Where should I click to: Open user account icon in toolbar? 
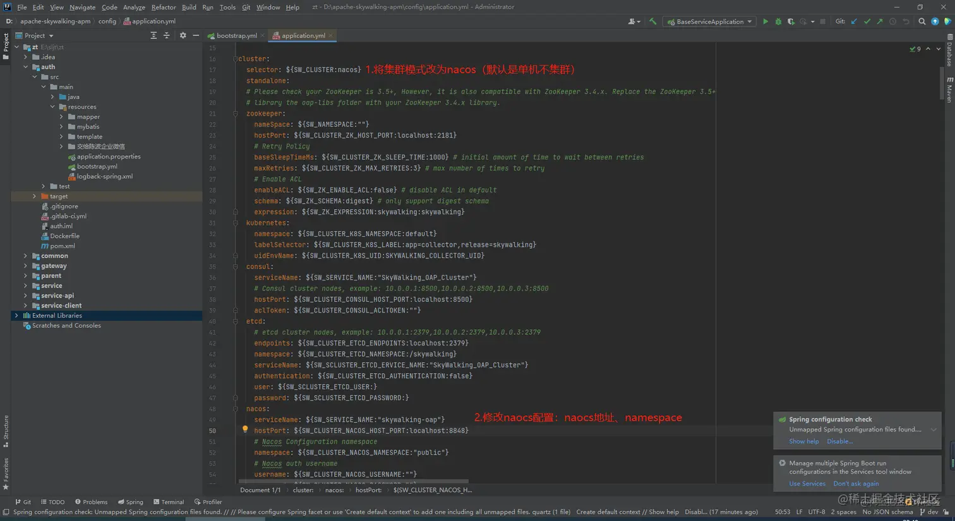coord(634,21)
